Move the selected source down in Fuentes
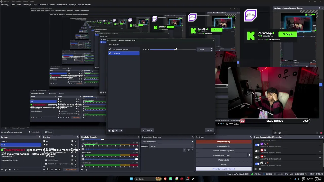This screenshot has width=324, height=182. pos(59,169)
